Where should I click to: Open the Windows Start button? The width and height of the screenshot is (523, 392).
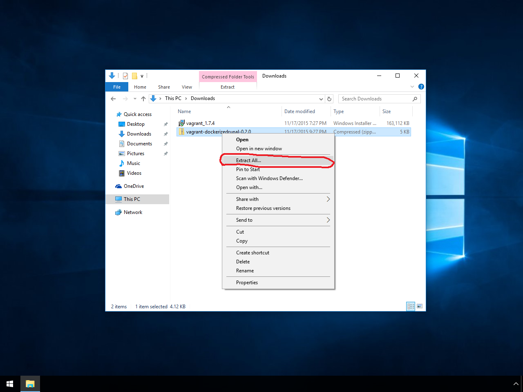(x=10, y=384)
